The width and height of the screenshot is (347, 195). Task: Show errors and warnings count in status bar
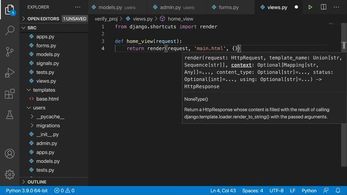point(65,191)
